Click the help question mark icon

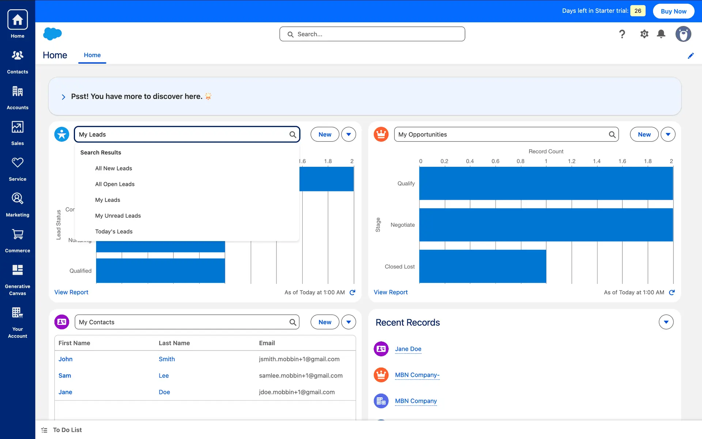[x=622, y=34]
